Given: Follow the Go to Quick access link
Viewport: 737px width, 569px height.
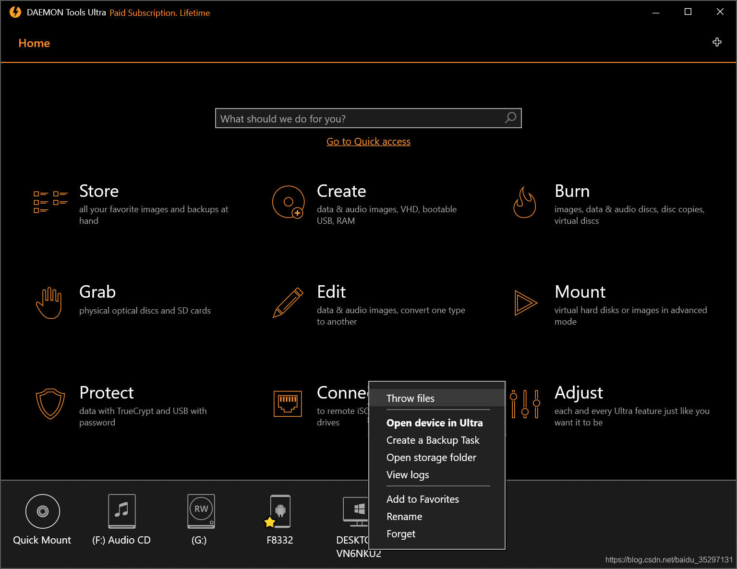Looking at the screenshot, I should pyautogui.click(x=368, y=142).
